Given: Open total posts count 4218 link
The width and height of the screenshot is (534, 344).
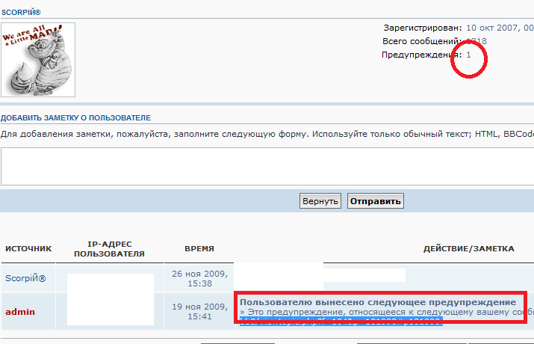Looking at the screenshot, I should click(x=476, y=41).
